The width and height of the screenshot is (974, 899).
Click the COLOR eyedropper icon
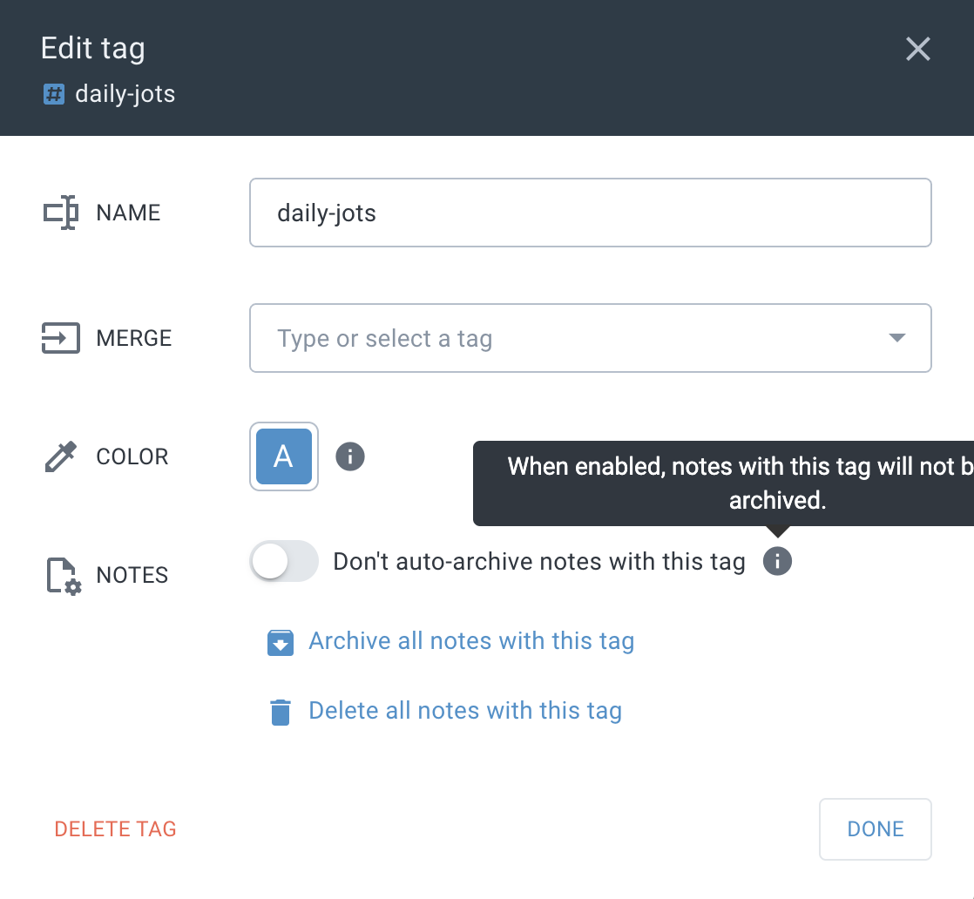61,456
